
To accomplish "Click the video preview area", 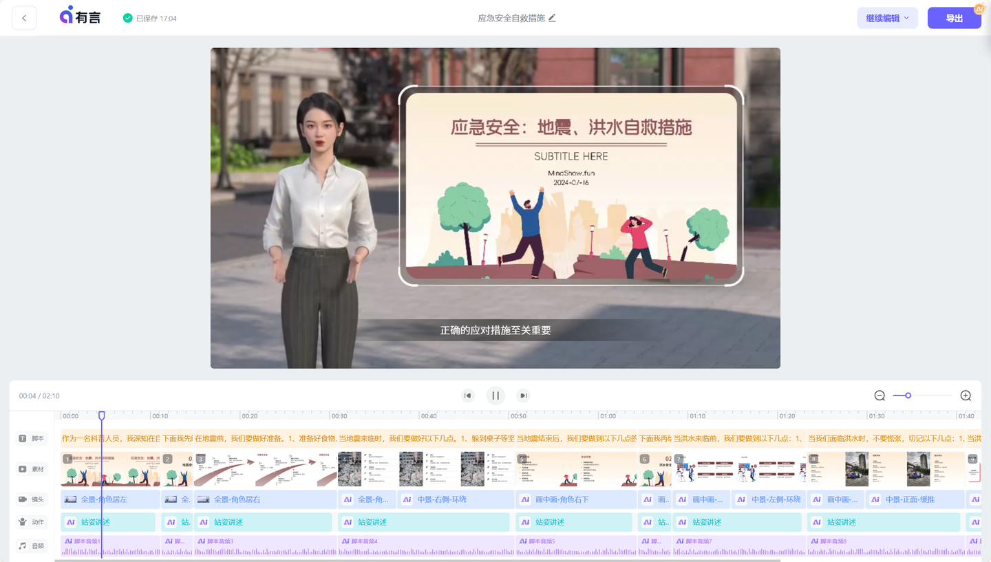I will [495, 208].
